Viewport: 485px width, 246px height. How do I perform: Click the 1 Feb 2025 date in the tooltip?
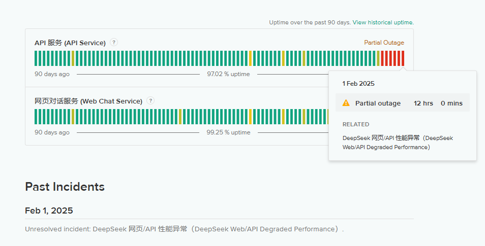pyautogui.click(x=358, y=84)
